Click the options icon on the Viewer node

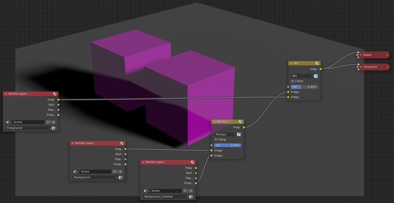(387, 55)
